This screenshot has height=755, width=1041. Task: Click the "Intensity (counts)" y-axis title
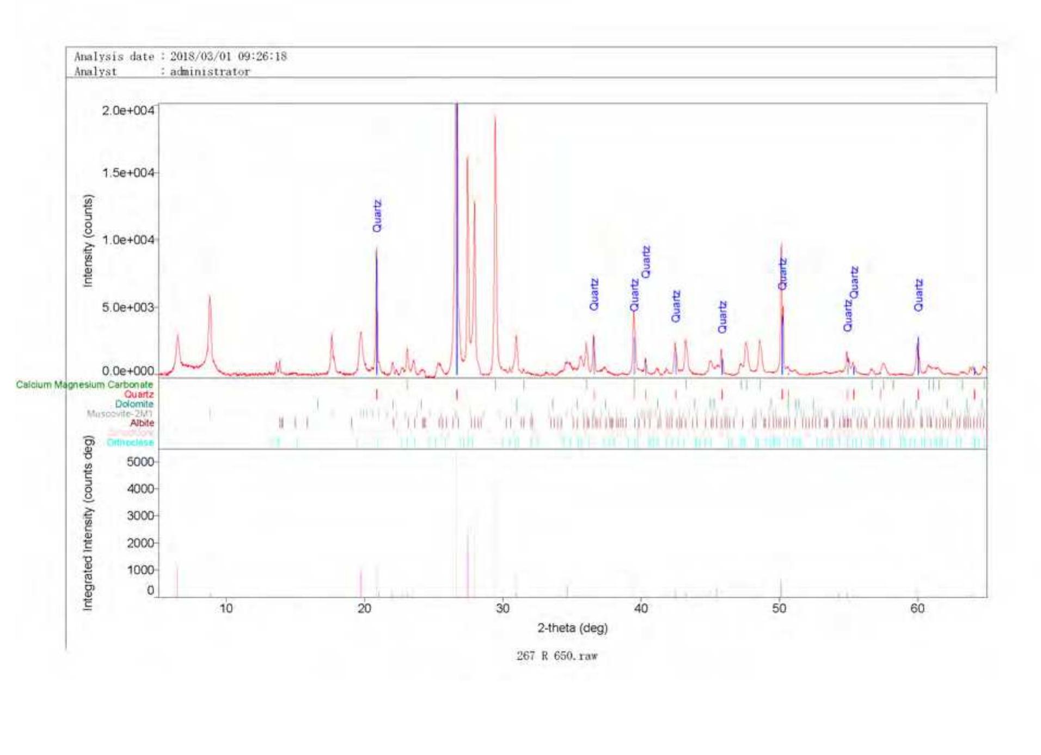(88, 241)
